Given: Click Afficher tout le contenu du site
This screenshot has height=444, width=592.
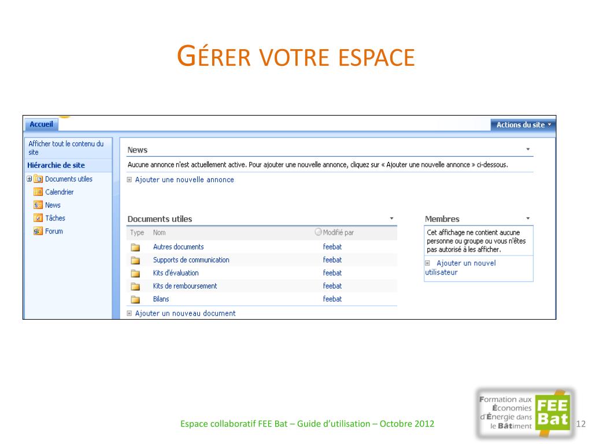Looking at the screenshot, I should coord(66,148).
